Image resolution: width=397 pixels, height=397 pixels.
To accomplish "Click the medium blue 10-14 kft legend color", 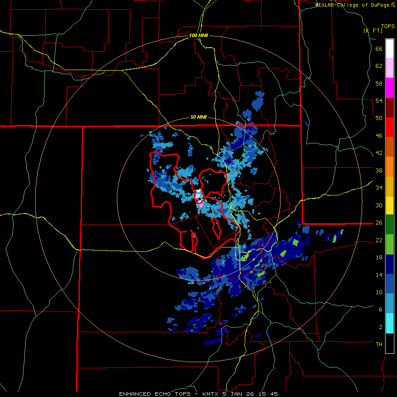I will (390, 284).
